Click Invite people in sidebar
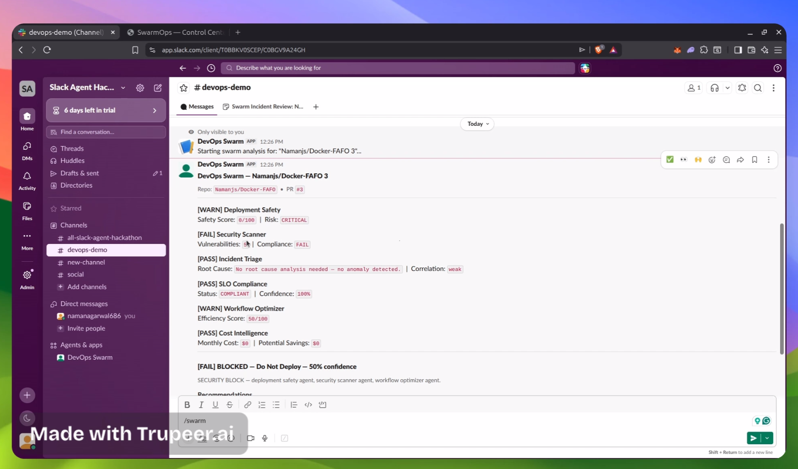 [86, 329]
